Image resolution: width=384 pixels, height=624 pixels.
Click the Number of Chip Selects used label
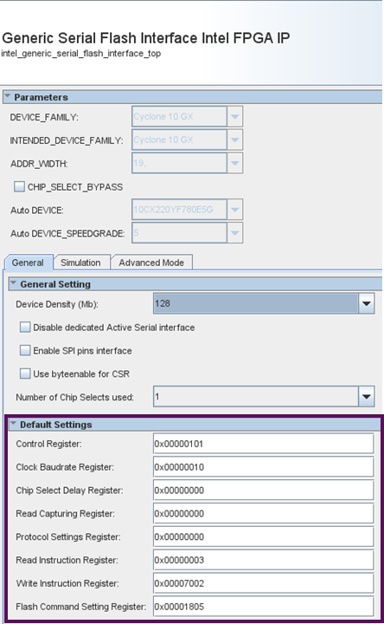point(74,397)
